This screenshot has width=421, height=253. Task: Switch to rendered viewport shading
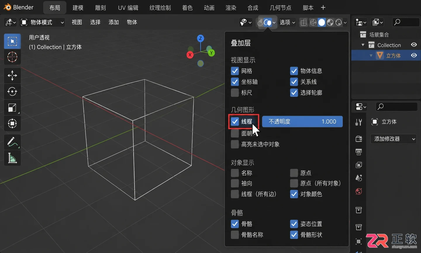[339, 22]
